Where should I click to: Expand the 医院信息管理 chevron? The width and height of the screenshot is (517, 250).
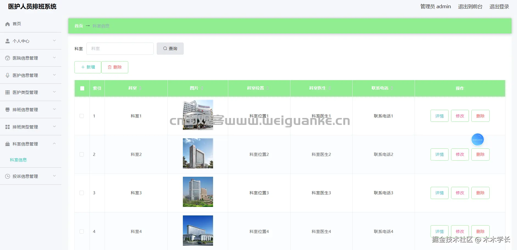[x=54, y=58]
